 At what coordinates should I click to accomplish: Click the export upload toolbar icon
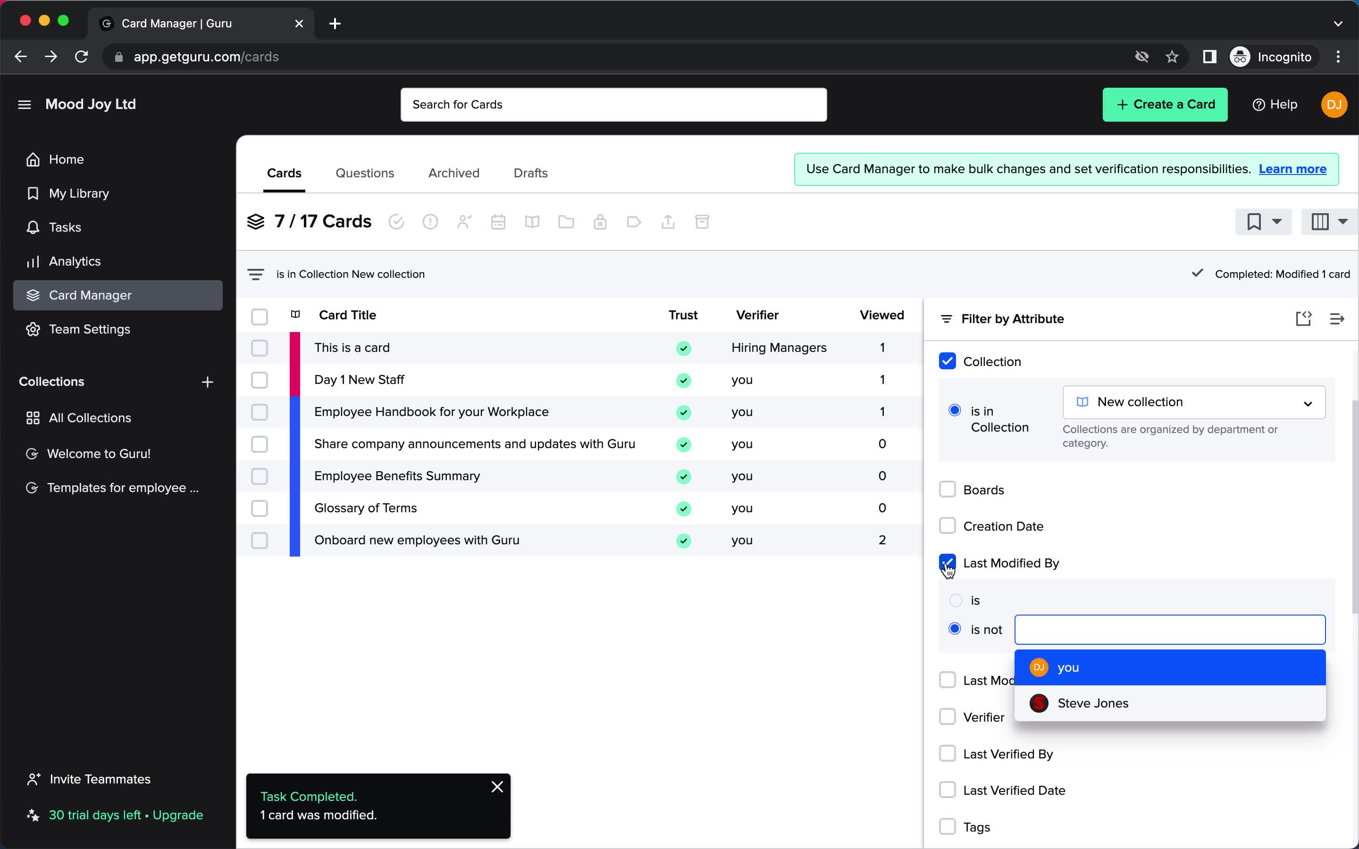pyautogui.click(x=668, y=222)
